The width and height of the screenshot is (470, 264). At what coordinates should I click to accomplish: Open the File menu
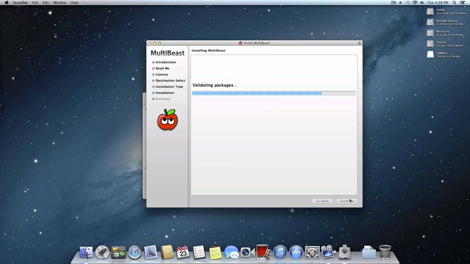pyautogui.click(x=35, y=3)
